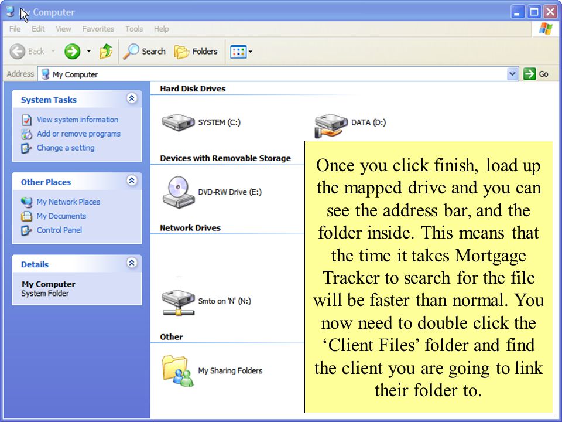562x422 pixels.
Task: Click the Network Drives group header
Action: 190,228
